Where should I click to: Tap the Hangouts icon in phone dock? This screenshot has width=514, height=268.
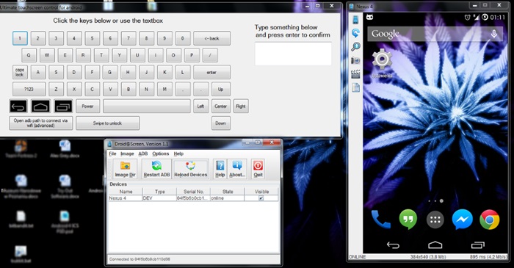(x=408, y=220)
